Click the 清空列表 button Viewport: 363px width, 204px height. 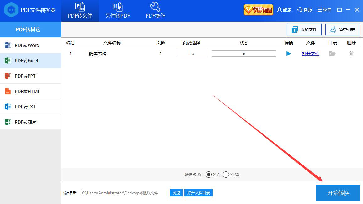coord(342,29)
